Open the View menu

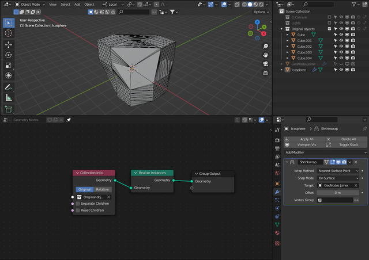pyautogui.click(x=52, y=4)
